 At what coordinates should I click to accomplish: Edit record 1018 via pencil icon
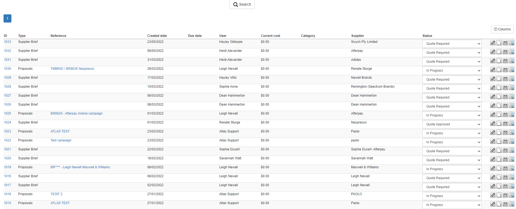[493, 177]
